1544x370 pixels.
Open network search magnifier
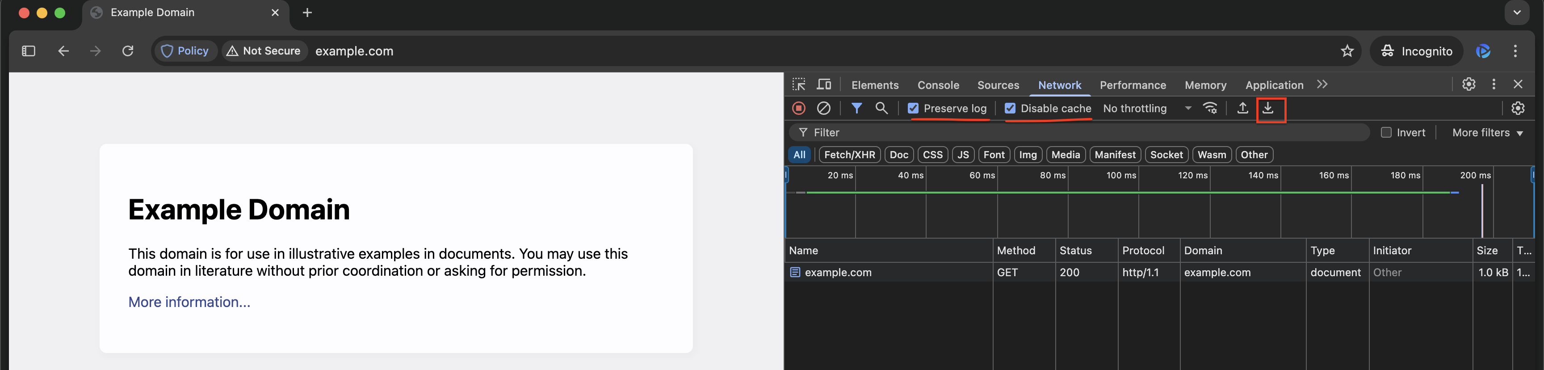(881, 109)
